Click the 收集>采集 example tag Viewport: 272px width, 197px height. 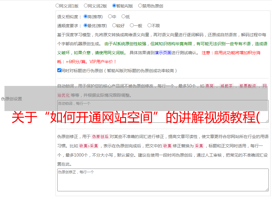tap(89, 146)
